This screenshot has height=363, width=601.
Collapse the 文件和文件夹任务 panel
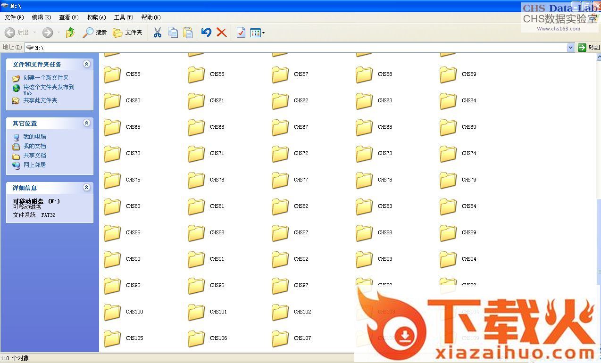pyautogui.click(x=86, y=64)
